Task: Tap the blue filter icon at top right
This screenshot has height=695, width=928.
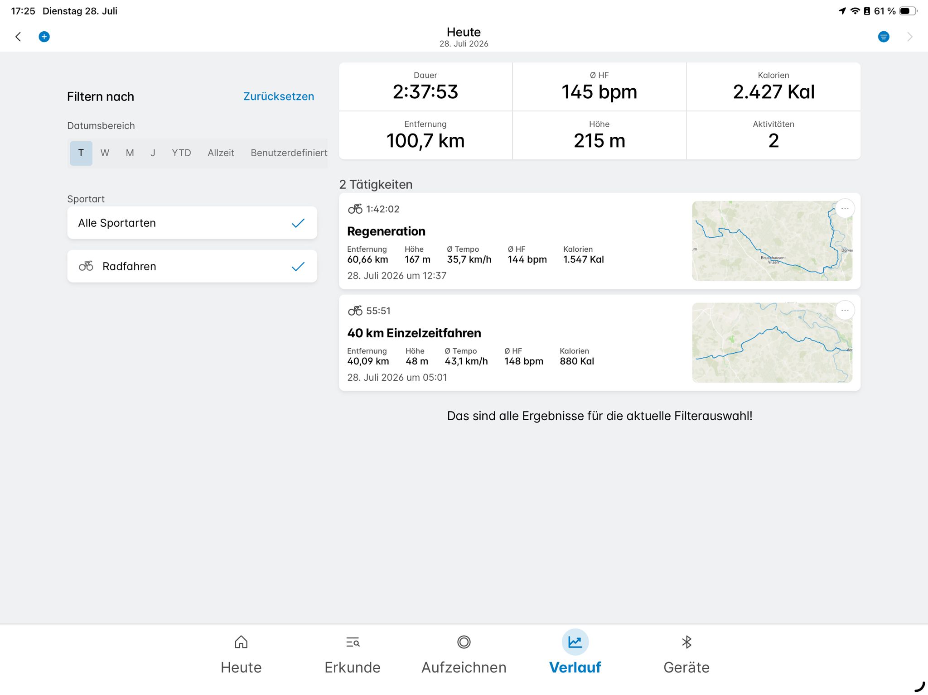Action: pyautogui.click(x=883, y=37)
